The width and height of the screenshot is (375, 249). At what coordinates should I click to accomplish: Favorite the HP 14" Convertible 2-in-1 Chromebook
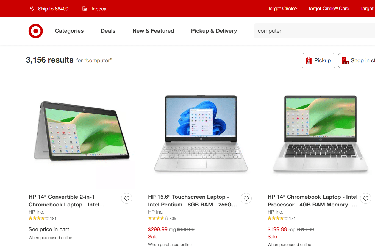(127, 198)
